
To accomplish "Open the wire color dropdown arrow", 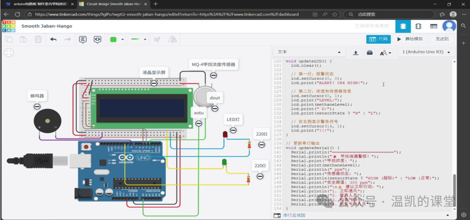I will click(122, 39).
